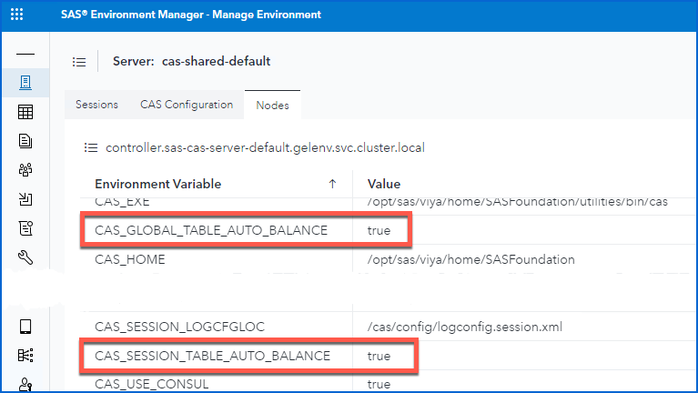The width and height of the screenshot is (698, 393).
Task: Open the server list icon beside Server title
Action: [x=79, y=62]
